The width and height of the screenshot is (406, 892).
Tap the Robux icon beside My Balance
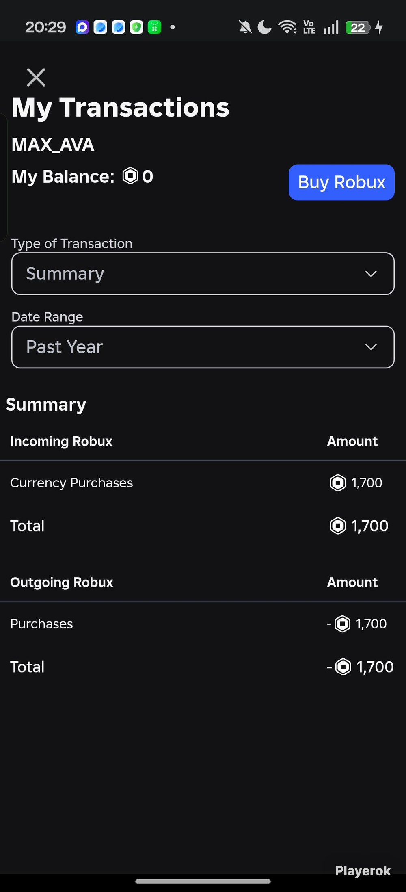[x=130, y=176]
